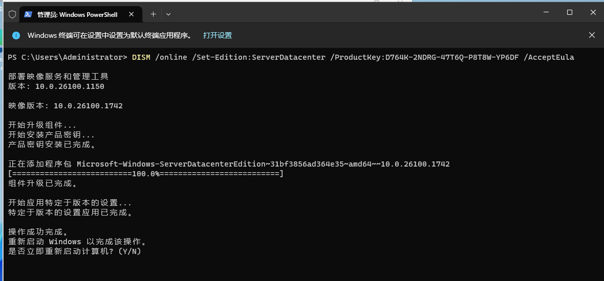Click the /ProductKey parameter text

click(425, 57)
